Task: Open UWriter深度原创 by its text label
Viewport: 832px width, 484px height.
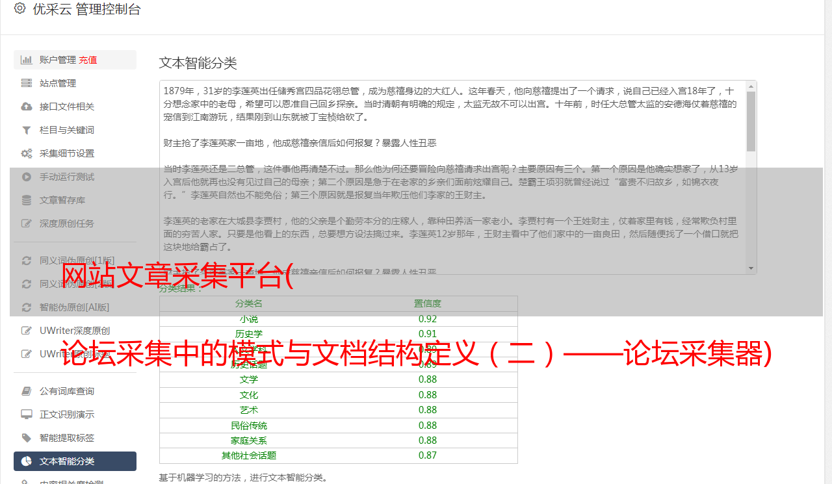Action: [x=75, y=331]
